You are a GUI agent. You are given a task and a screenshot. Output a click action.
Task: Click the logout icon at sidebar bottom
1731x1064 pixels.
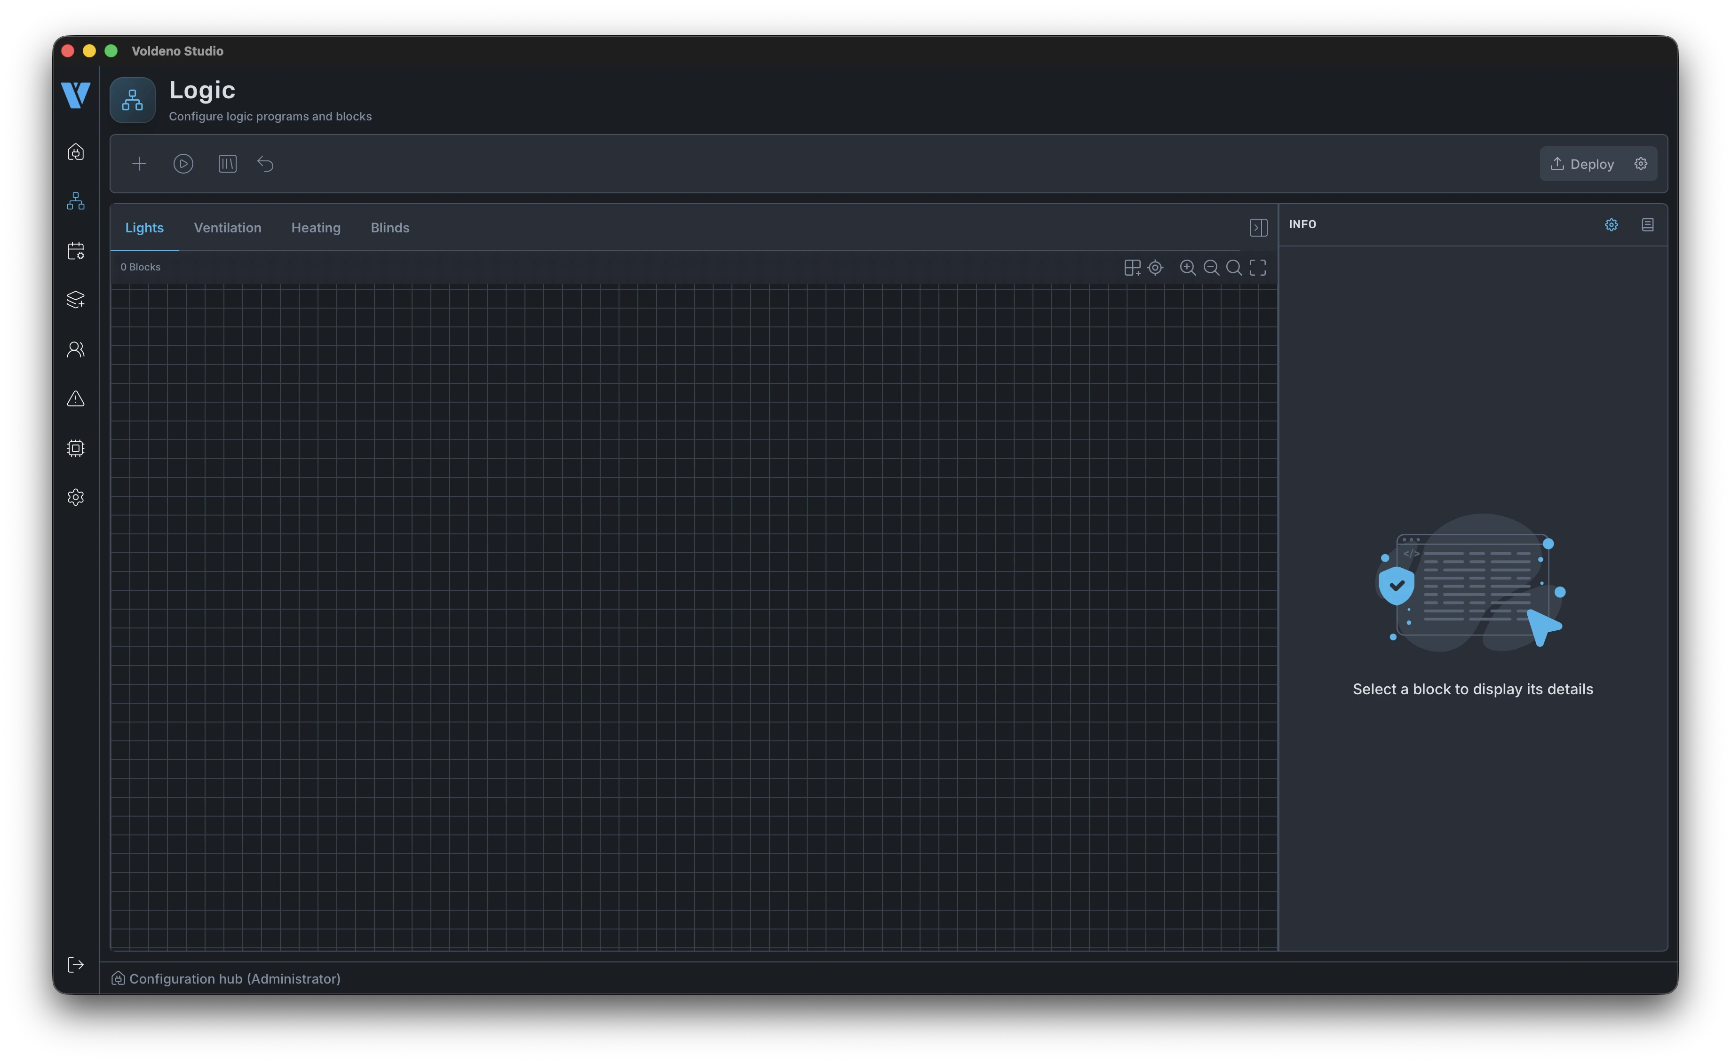tap(76, 964)
